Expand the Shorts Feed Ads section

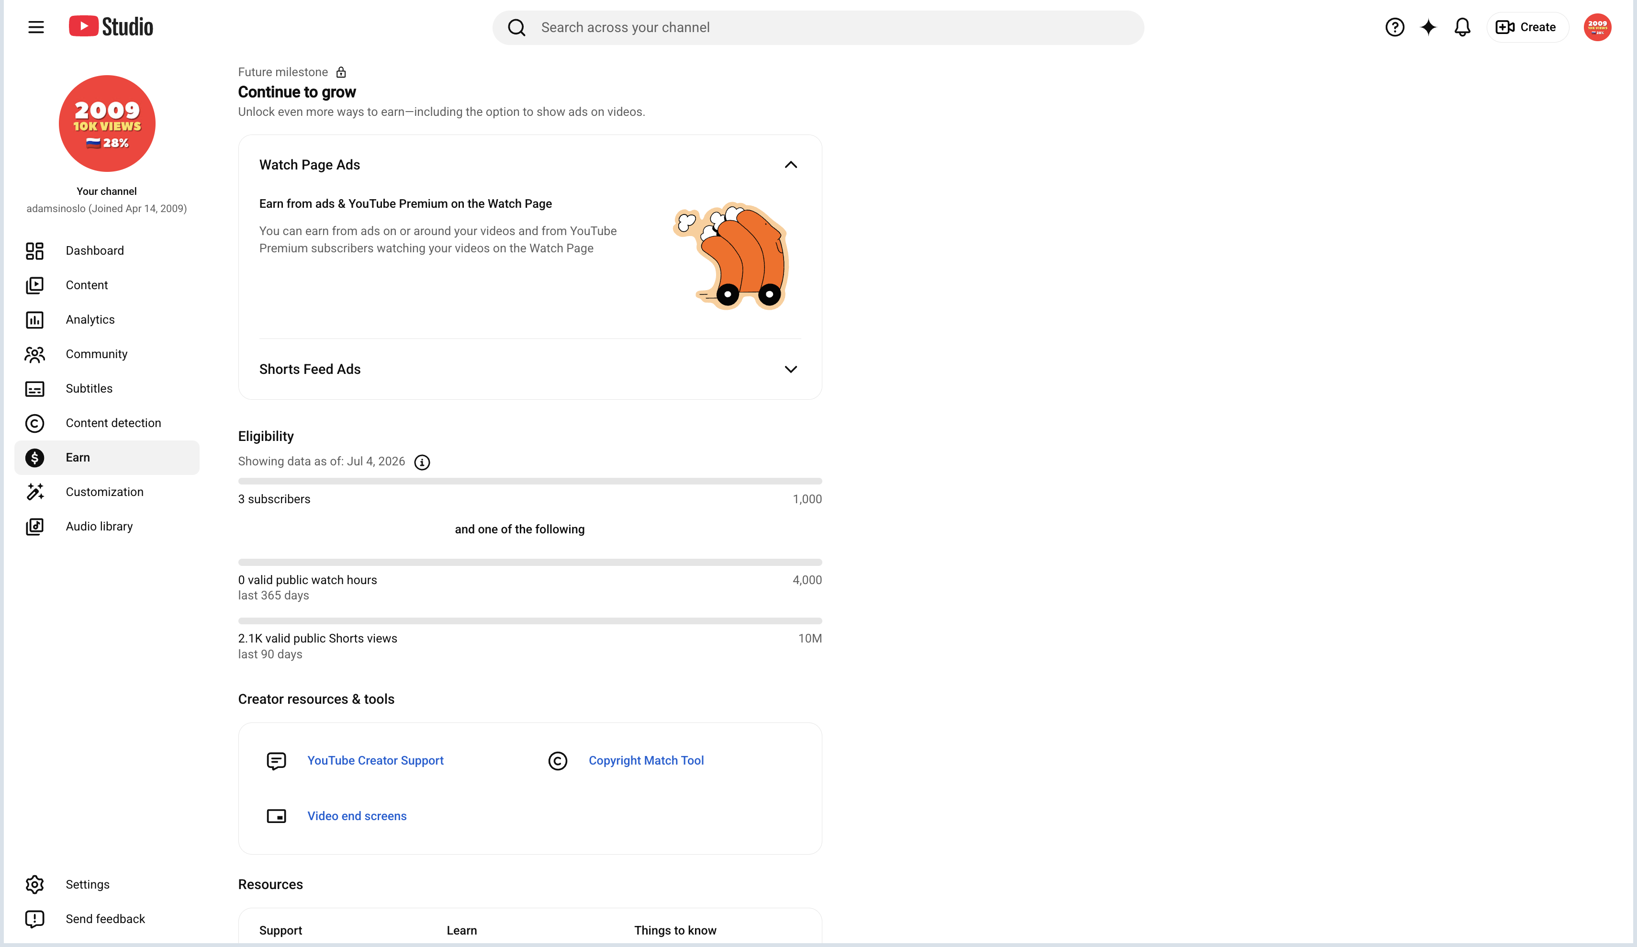click(x=790, y=369)
